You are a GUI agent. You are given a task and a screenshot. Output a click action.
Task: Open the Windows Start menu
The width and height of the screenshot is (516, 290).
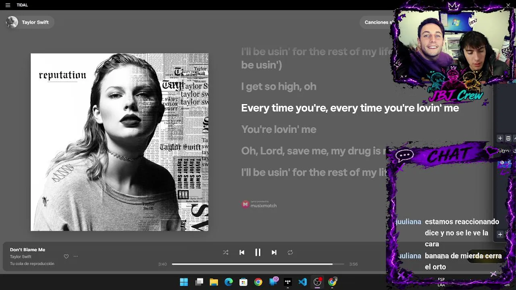coord(184,282)
